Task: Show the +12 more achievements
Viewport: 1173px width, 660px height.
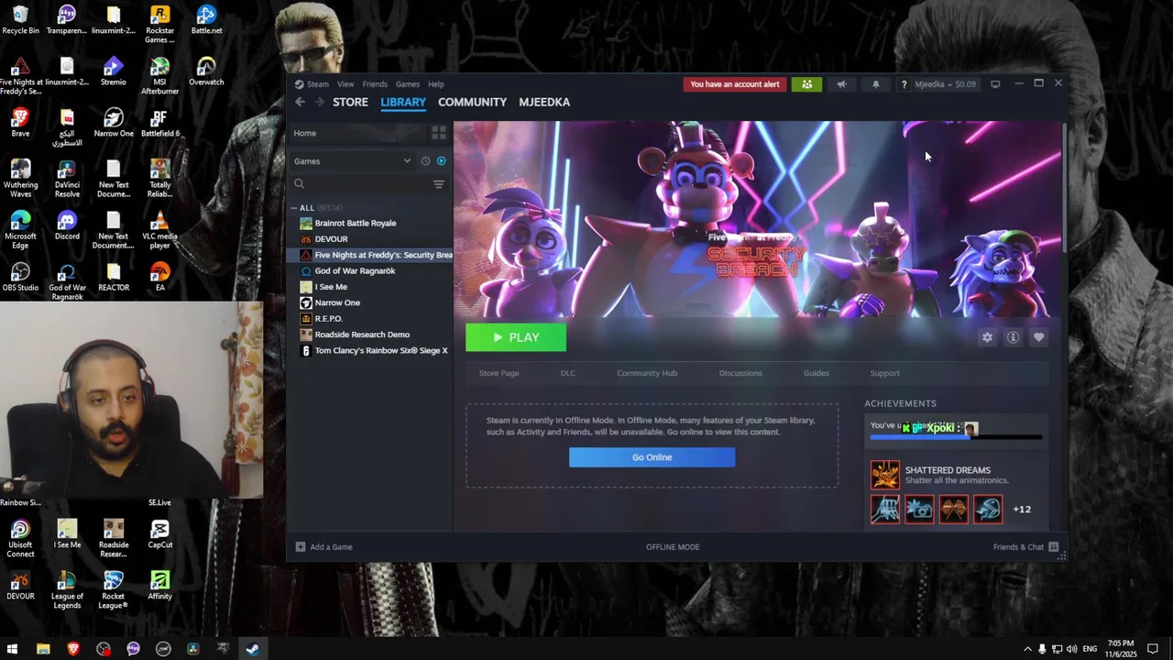Action: pyautogui.click(x=1022, y=510)
